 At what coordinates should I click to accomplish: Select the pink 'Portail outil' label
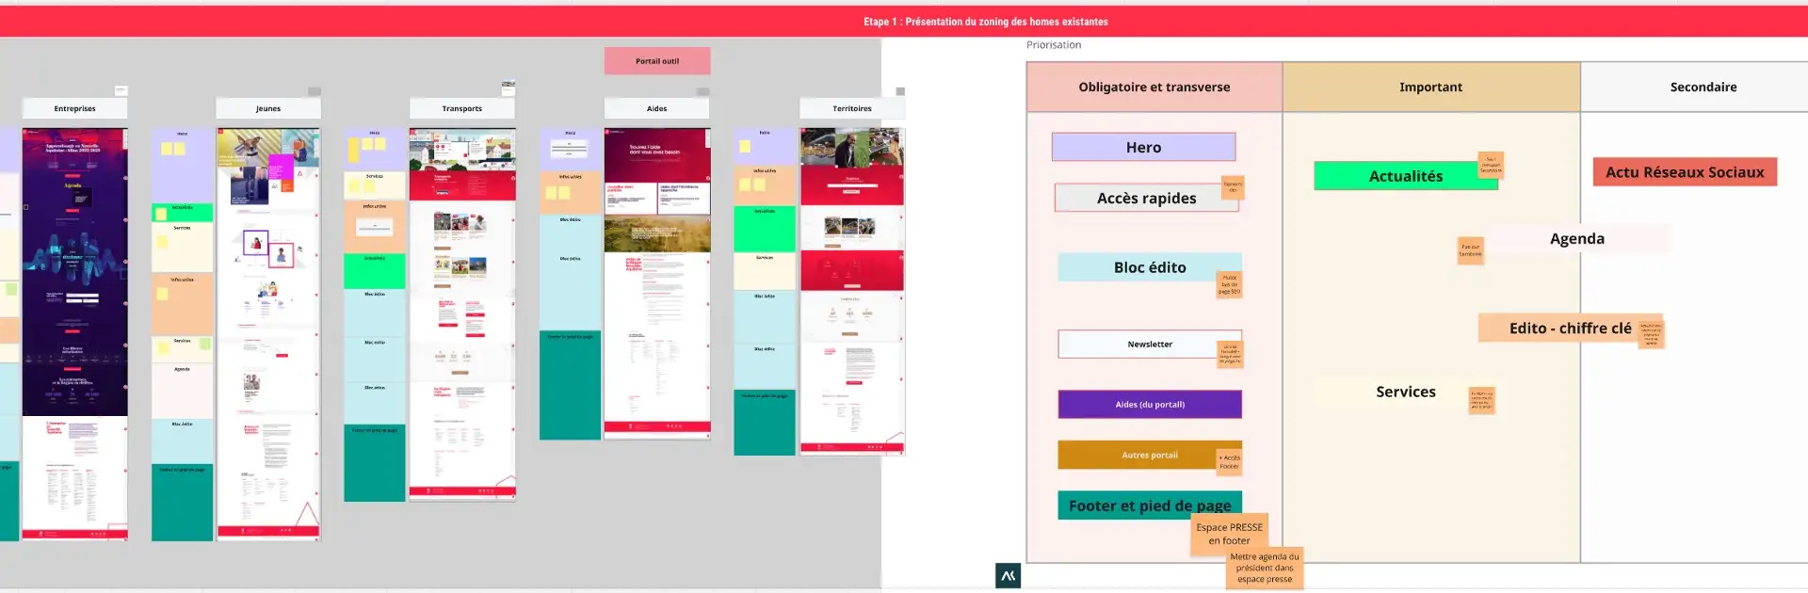coord(657,61)
